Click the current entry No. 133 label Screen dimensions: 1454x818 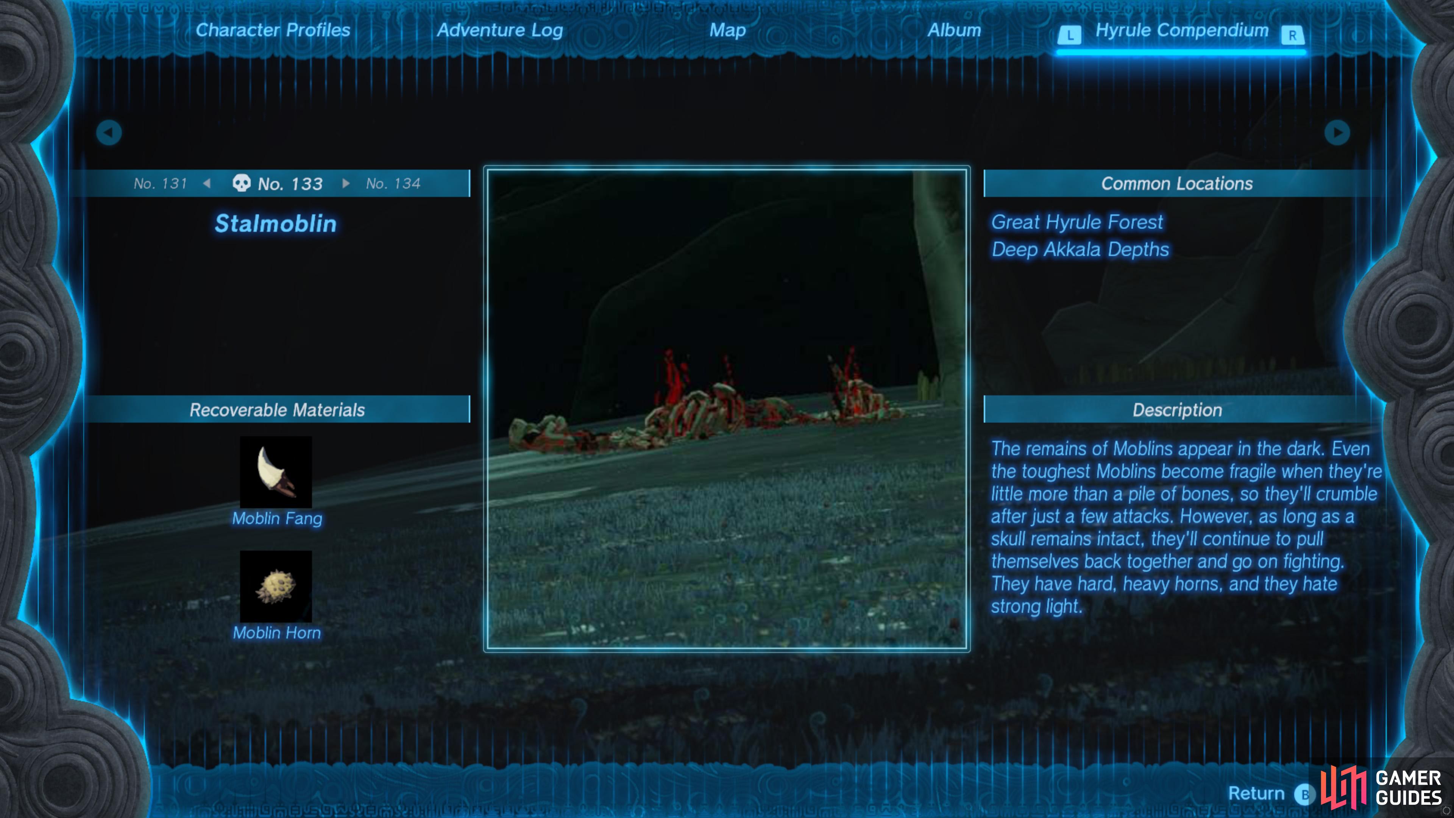pyautogui.click(x=290, y=184)
